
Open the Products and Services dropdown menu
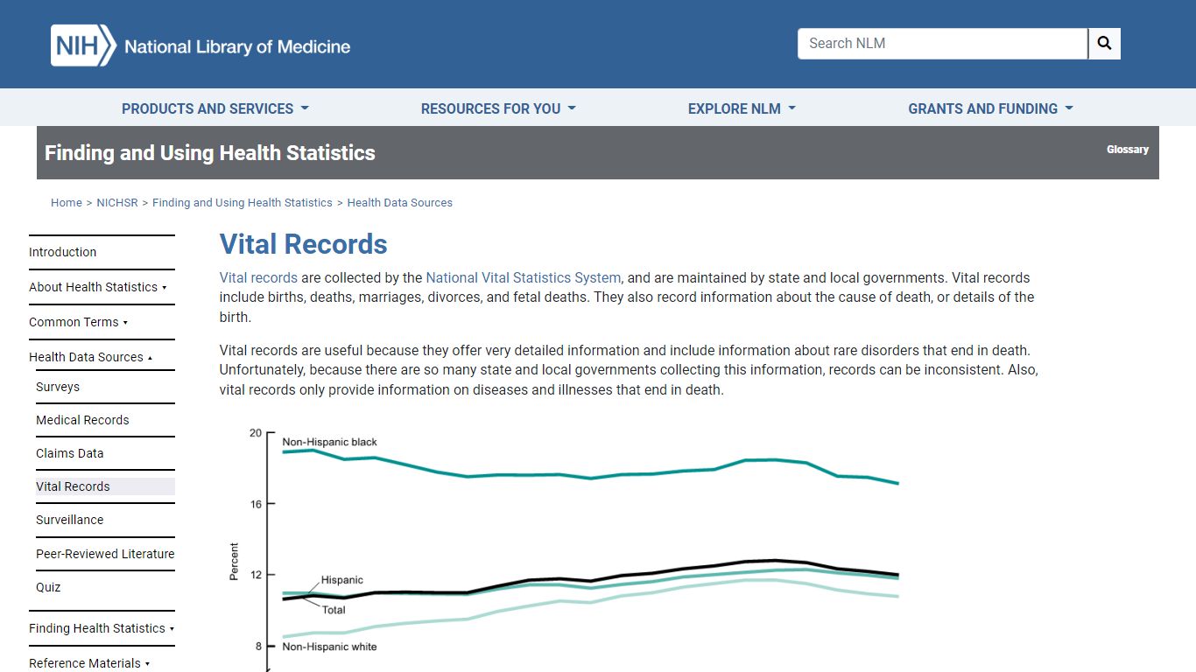pos(215,108)
